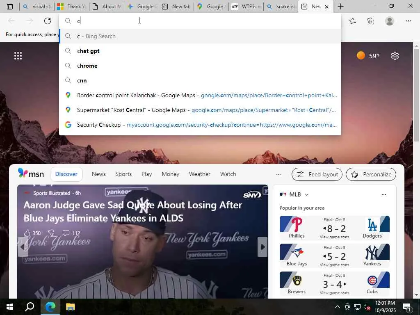Choose the 'chat gpt' suggestion
Viewport: 420px width, 315px height.
click(200, 51)
